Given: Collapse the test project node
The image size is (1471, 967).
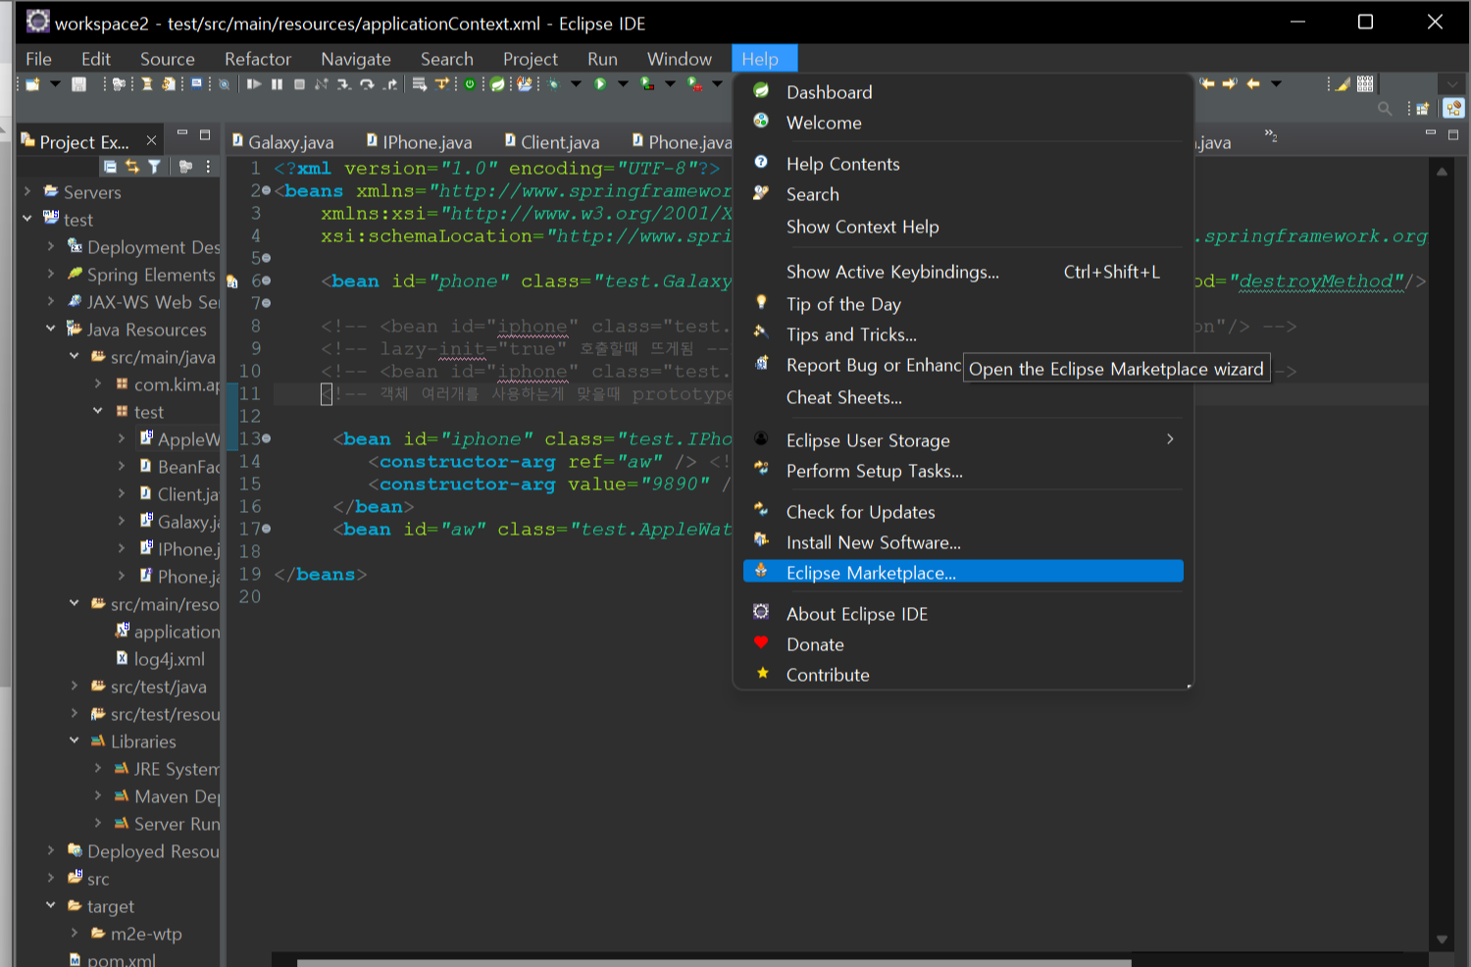Looking at the screenshot, I should click(27, 219).
